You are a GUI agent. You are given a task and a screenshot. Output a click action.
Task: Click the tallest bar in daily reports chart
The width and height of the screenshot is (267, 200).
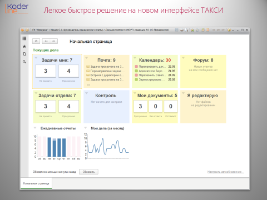point(50,147)
